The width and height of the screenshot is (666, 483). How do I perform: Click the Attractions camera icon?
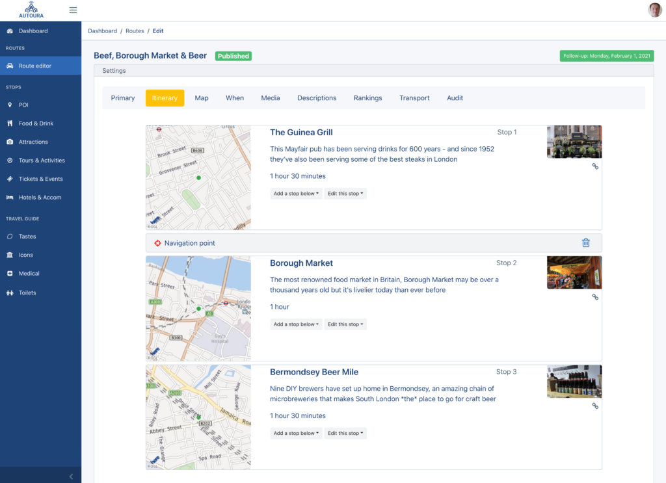pyautogui.click(x=10, y=142)
